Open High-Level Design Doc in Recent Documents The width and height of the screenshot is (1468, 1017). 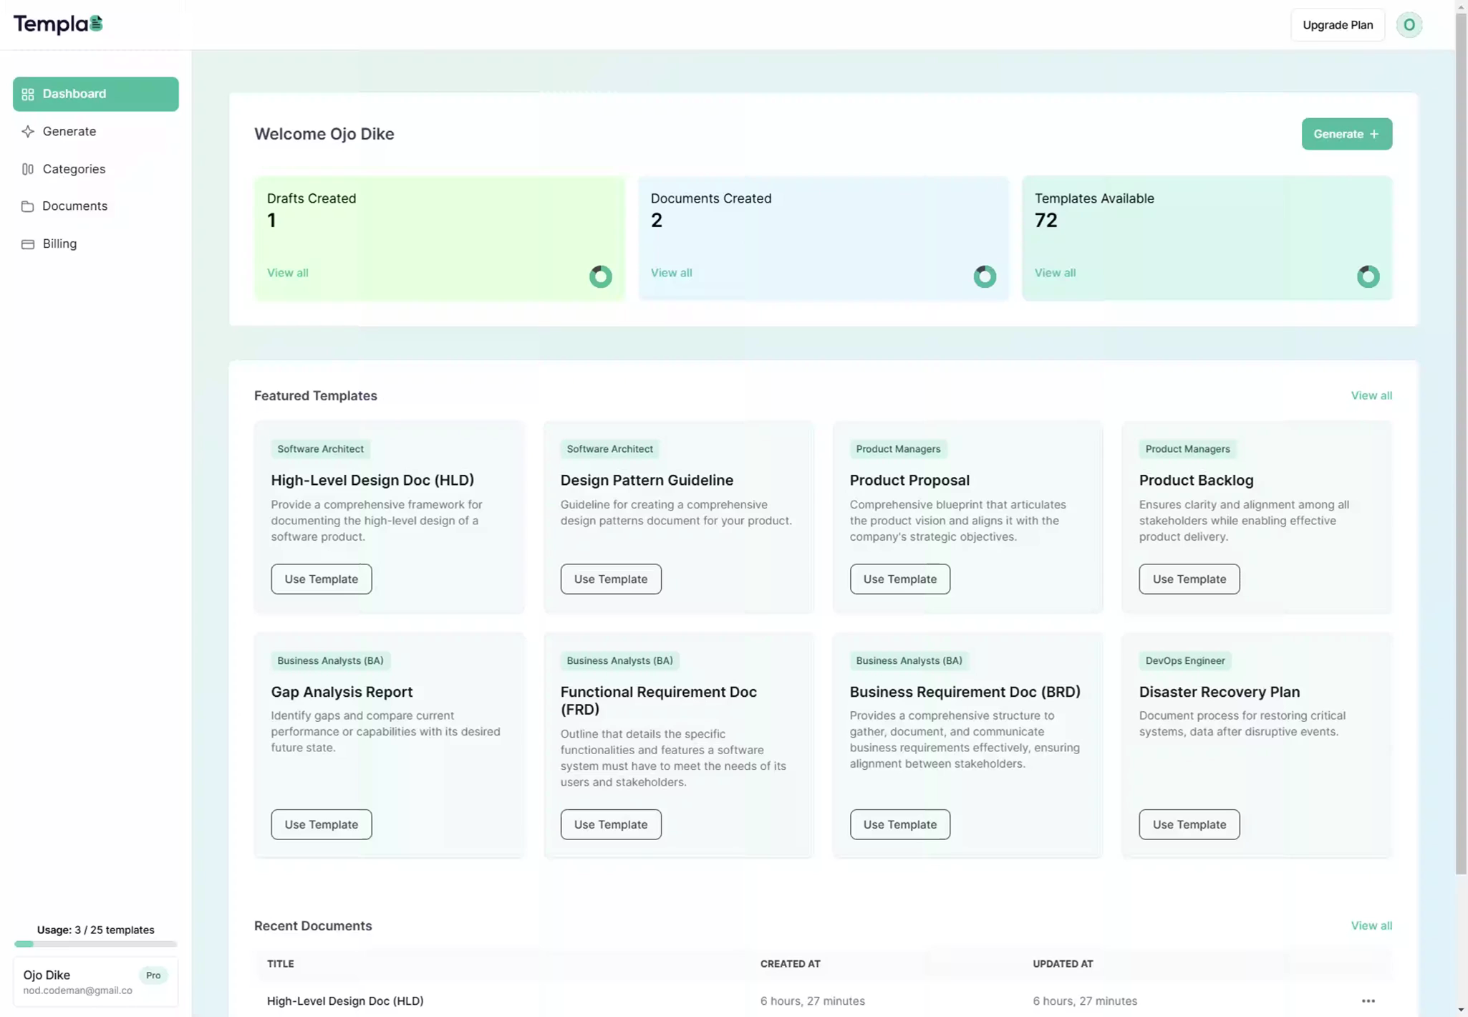coord(345,1001)
